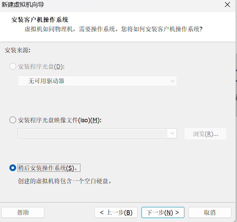
Task: Click the 创建的虚拟机将包含一个空白硬盘 description text
Action: pyautogui.click(x=65, y=181)
